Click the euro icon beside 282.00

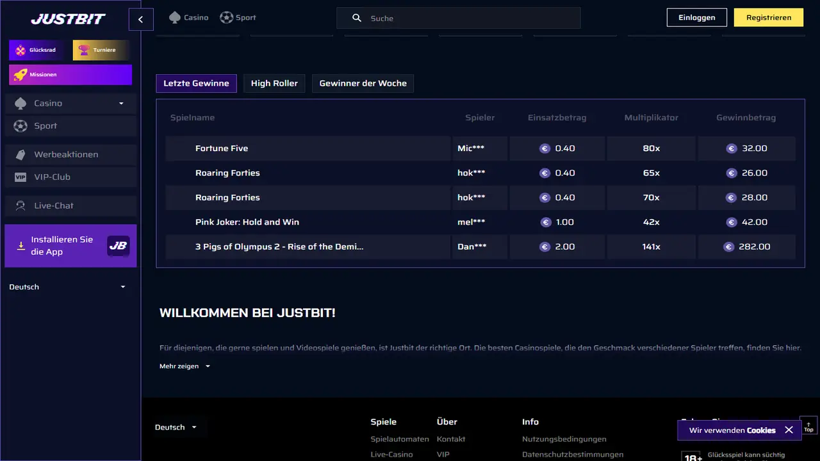coord(729,247)
